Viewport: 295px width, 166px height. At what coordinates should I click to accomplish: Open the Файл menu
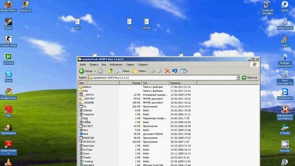point(83,65)
